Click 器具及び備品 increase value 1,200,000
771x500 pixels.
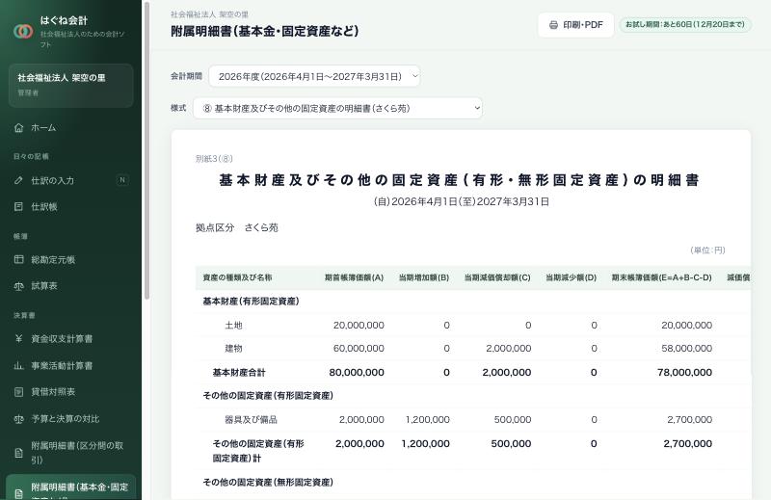[427, 419]
